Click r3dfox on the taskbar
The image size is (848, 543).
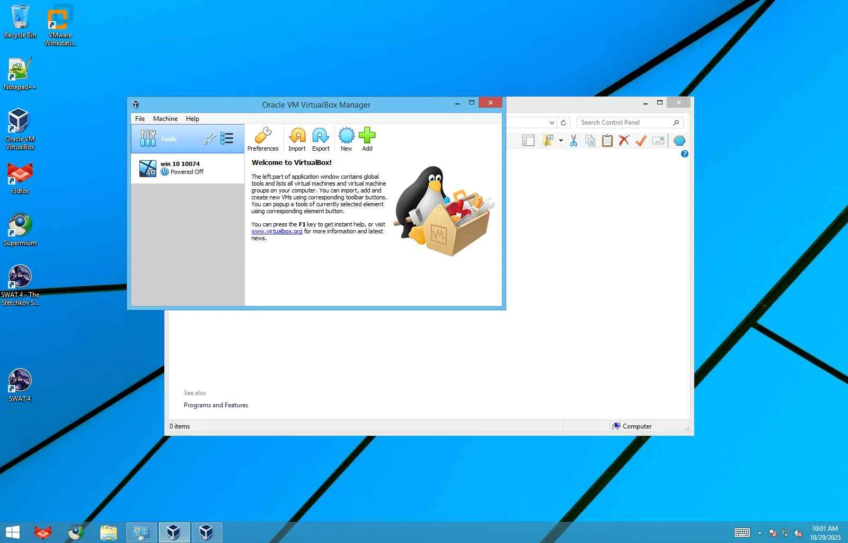[42, 532]
